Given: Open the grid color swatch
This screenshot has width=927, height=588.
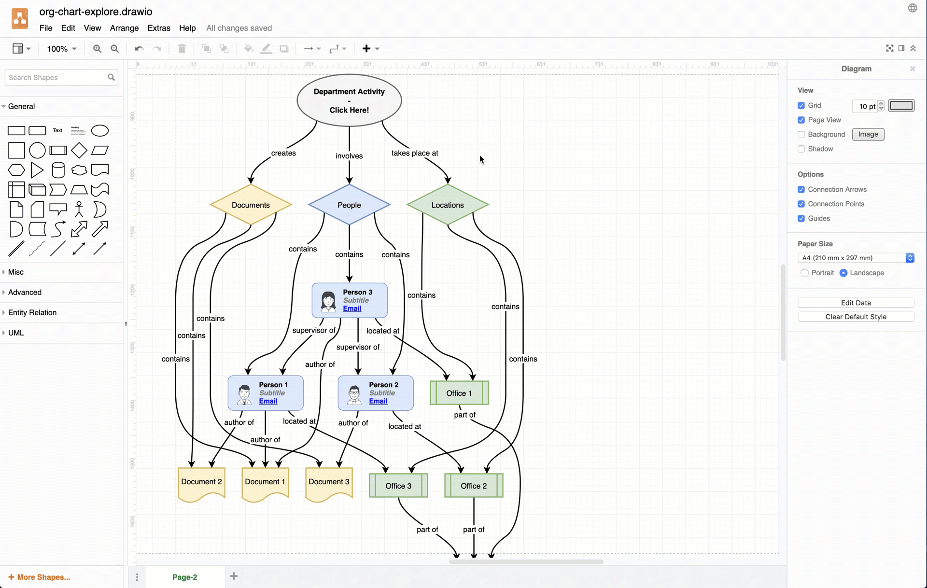Looking at the screenshot, I should click(x=901, y=105).
